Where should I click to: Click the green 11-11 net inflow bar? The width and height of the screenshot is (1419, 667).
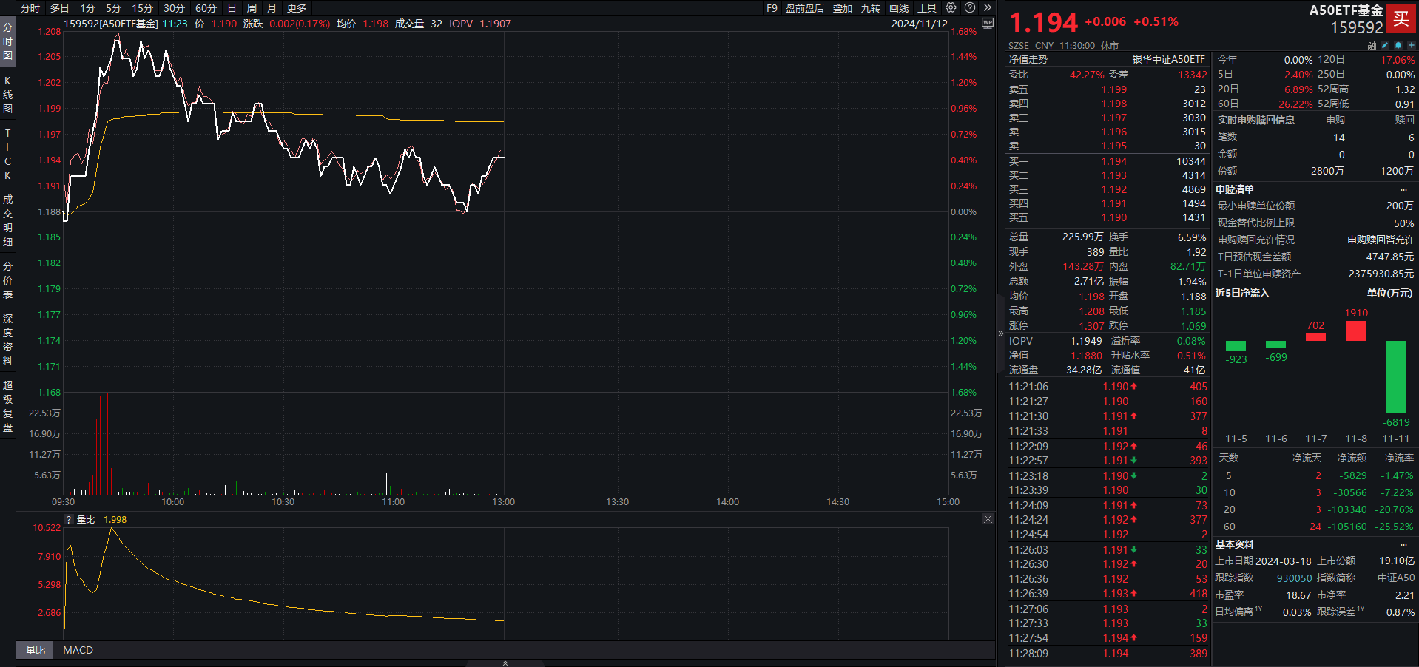coord(1395,376)
